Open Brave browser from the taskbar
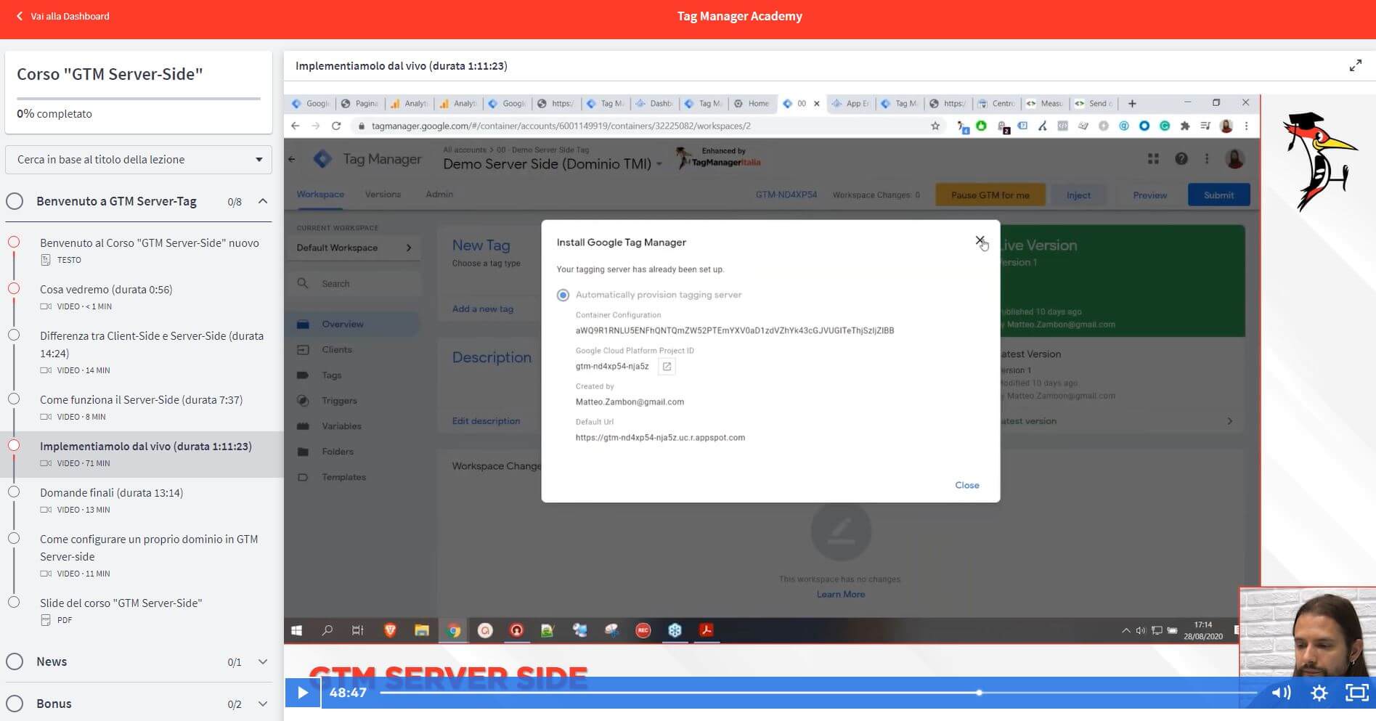1376x721 pixels. (x=390, y=630)
